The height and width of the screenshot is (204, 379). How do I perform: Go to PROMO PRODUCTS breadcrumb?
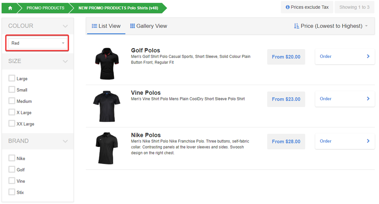pos(45,8)
